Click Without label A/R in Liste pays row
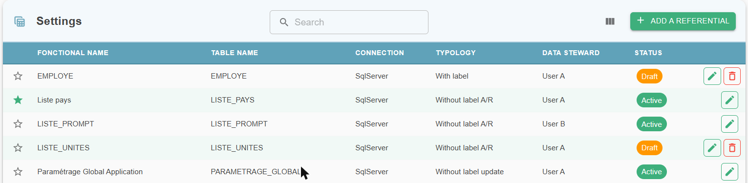 464,100
